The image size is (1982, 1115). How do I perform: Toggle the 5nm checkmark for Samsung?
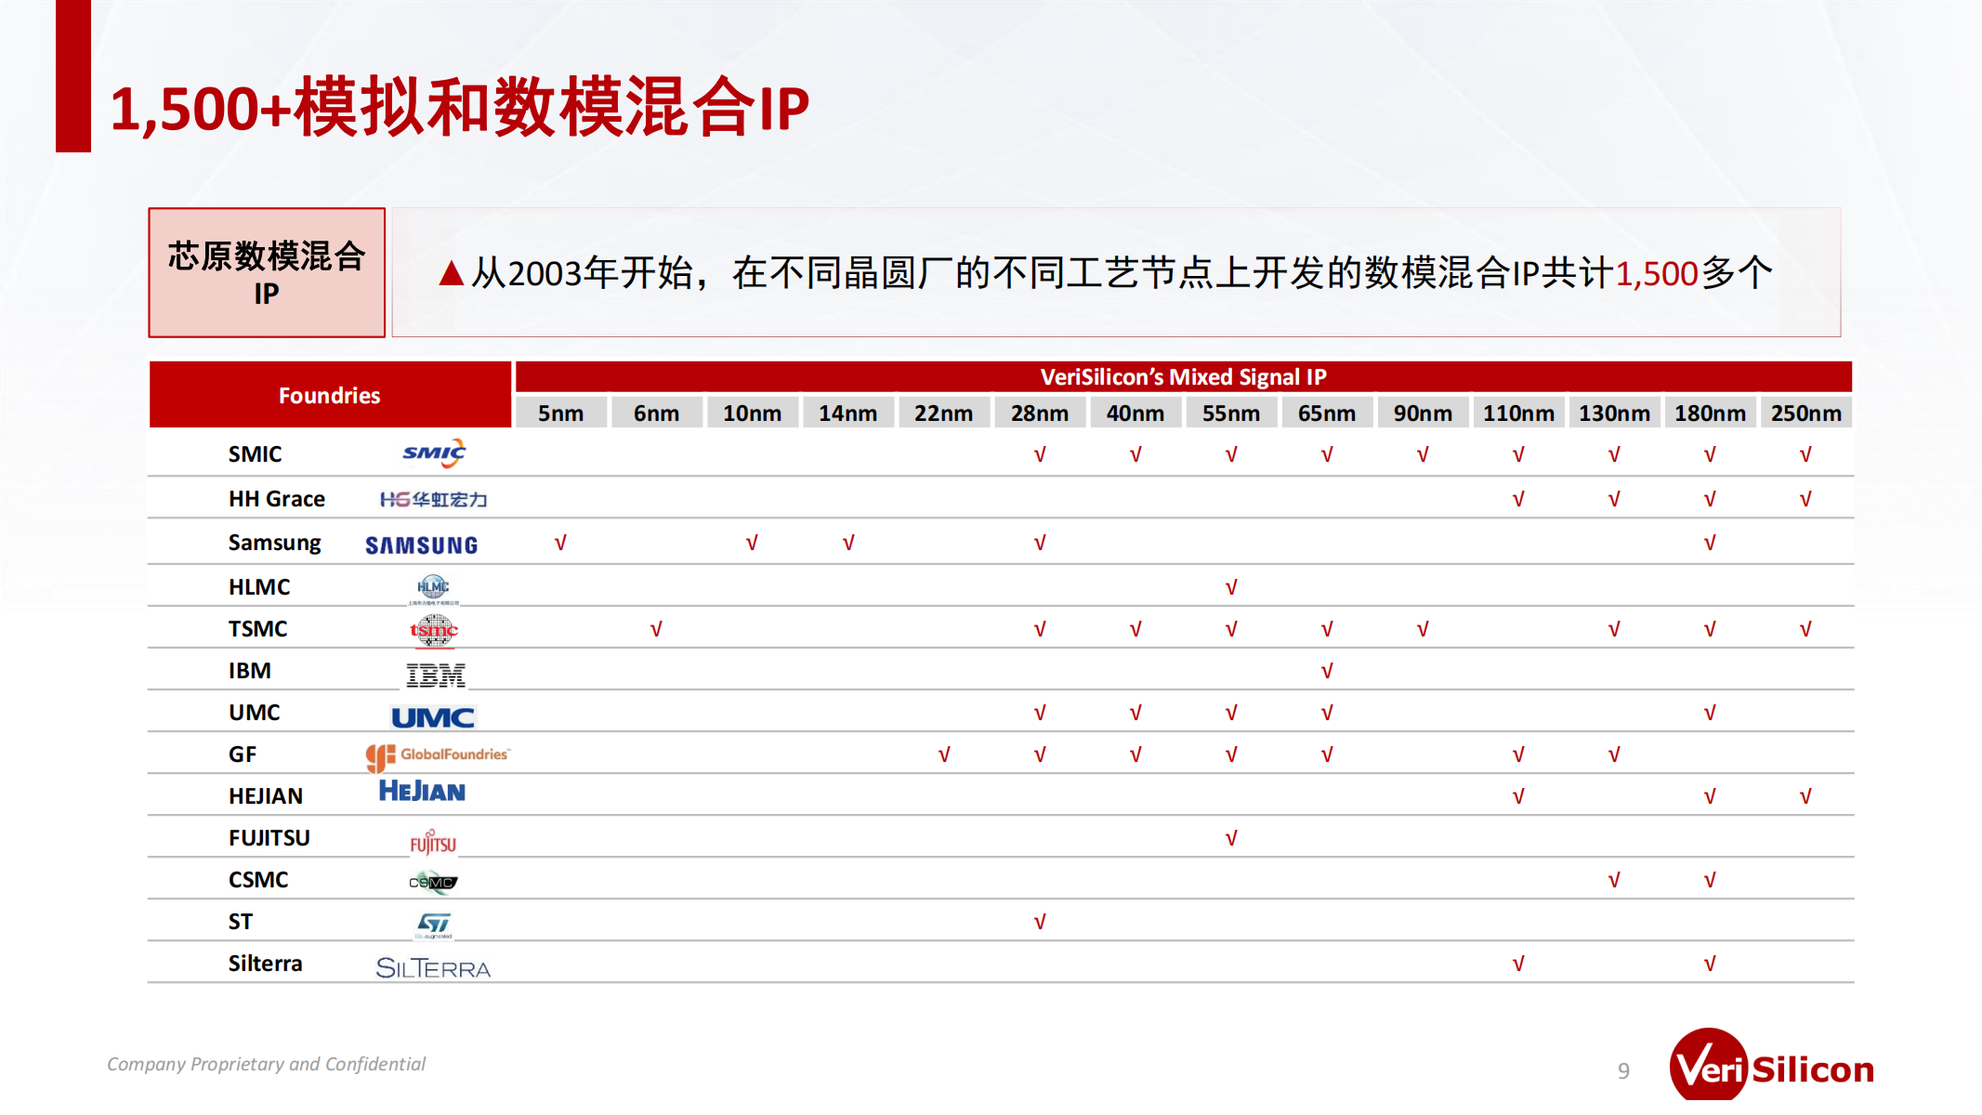point(561,542)
